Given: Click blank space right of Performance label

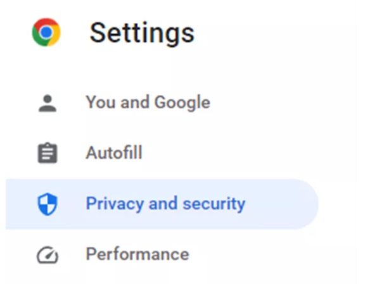Looking at the screenshot, I should click(x=252, y=254).
